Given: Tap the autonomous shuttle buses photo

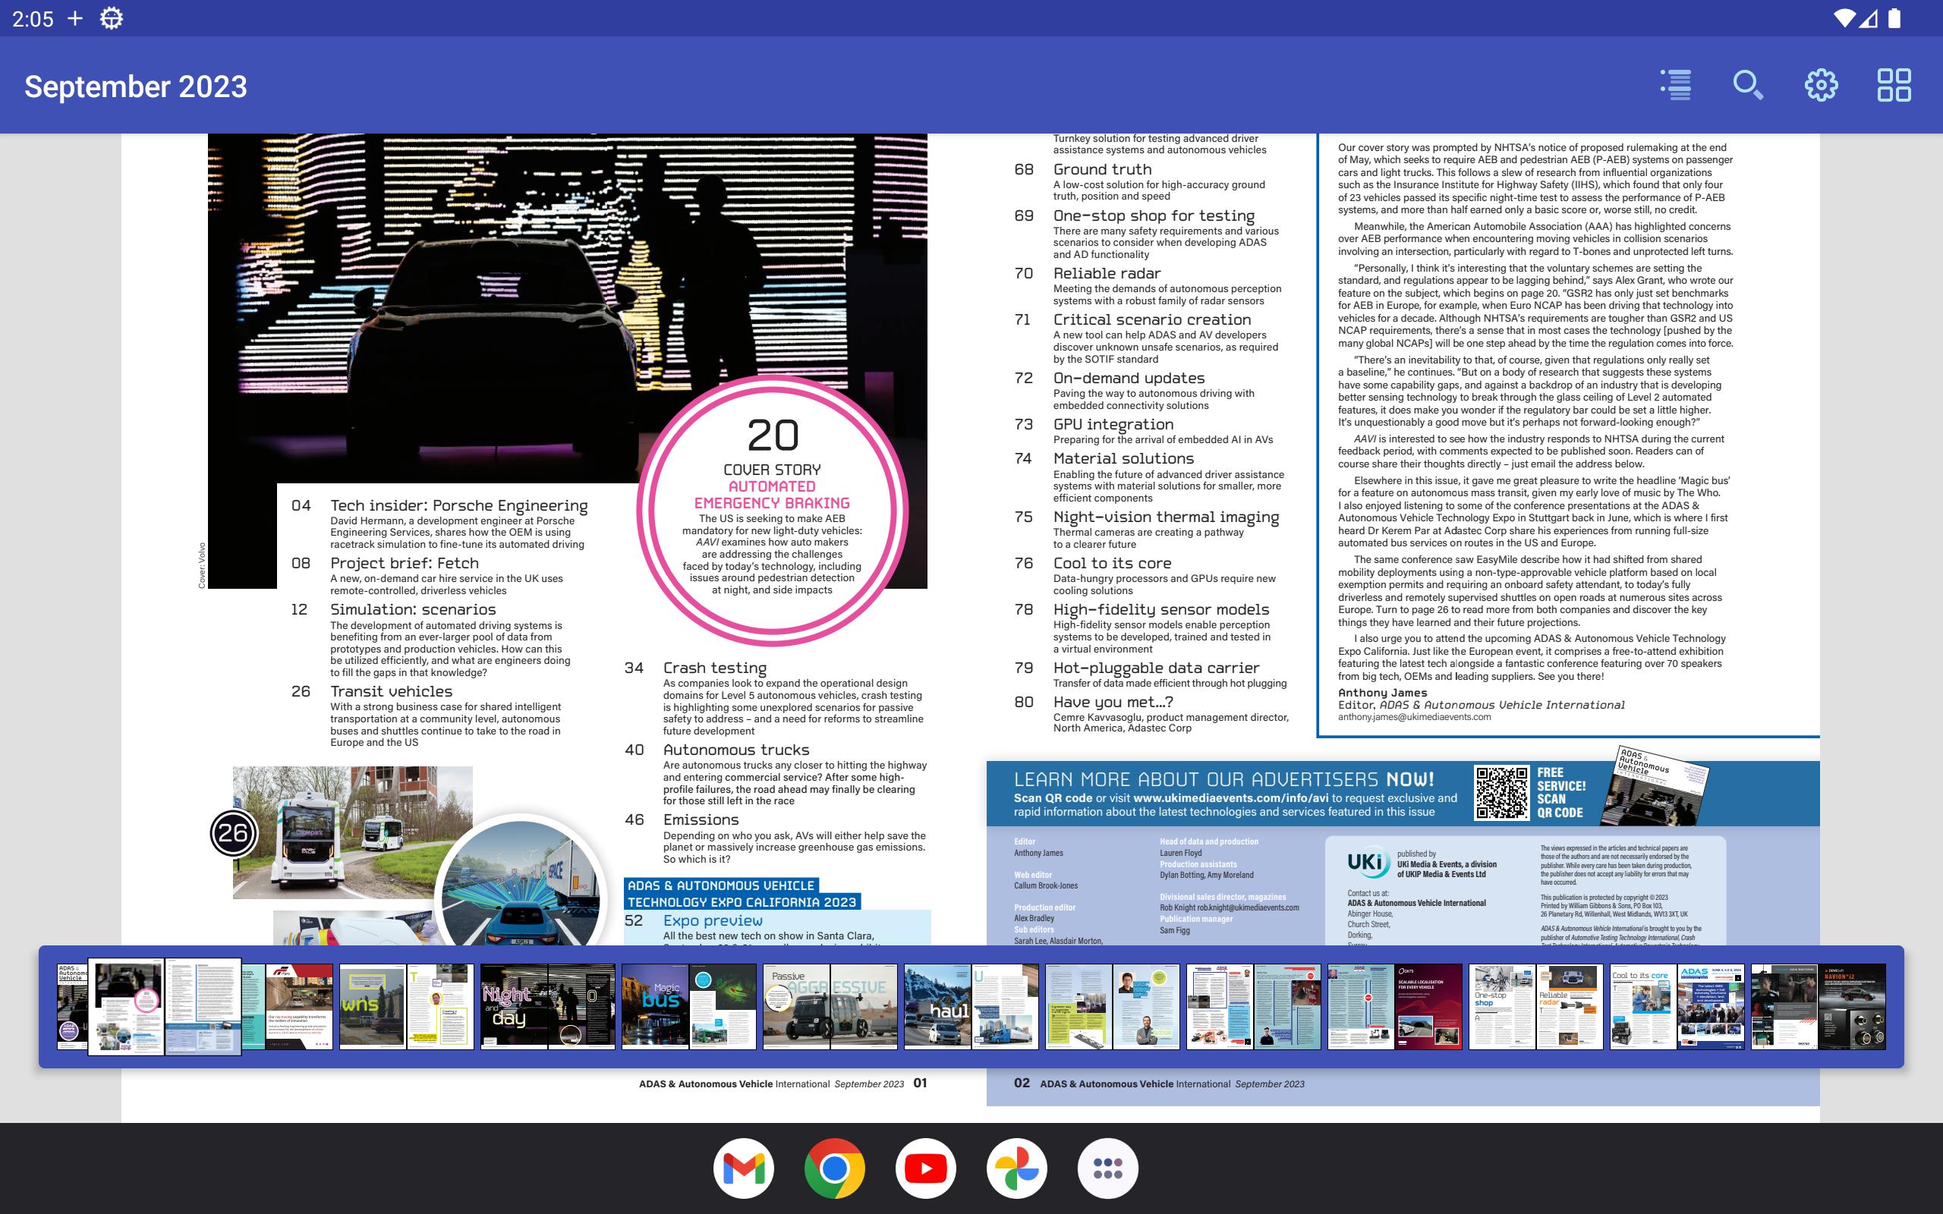Looking at the screenshot, I should point(352,832).
